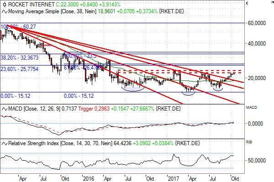The height and width of the screenshot is (182, 274).
Task: Click the closing price C:22,3000 value
Action: click(x=67, y=5)
